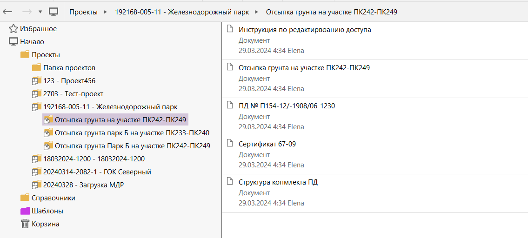Click the monitor icon in address bar
Viewport: 528px width, 238px height.
coord(53,12)
